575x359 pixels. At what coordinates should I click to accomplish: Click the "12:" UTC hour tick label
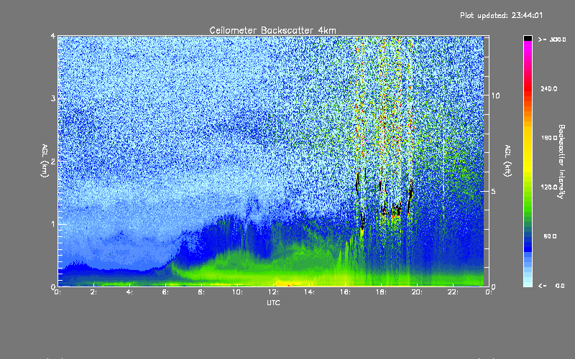[x=273, y=292]
